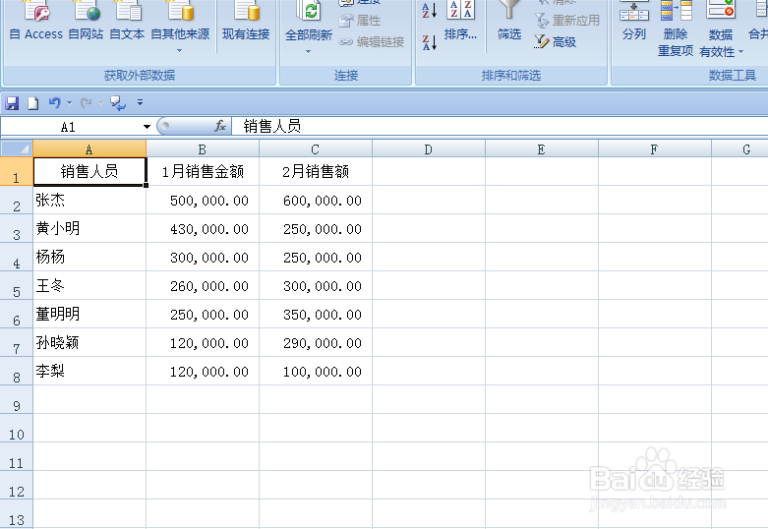Save the workbook from quick access toolbar
Screen dimensions: 768x529
(12, 103)
